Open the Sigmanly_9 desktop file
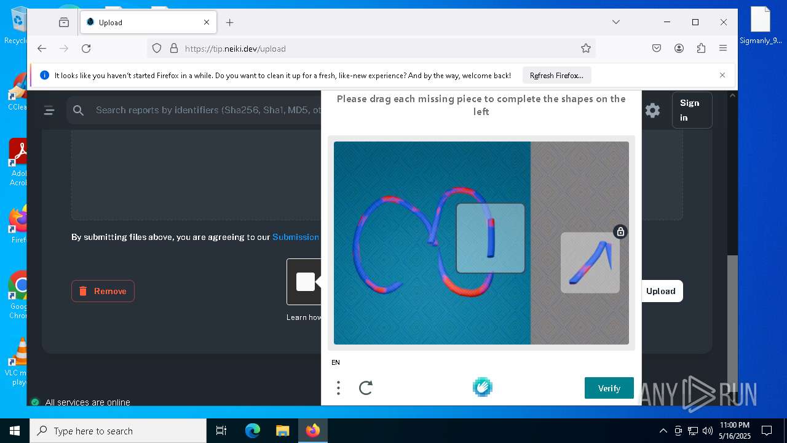Viewport: 787px width, 443px height. coord(761,25)
